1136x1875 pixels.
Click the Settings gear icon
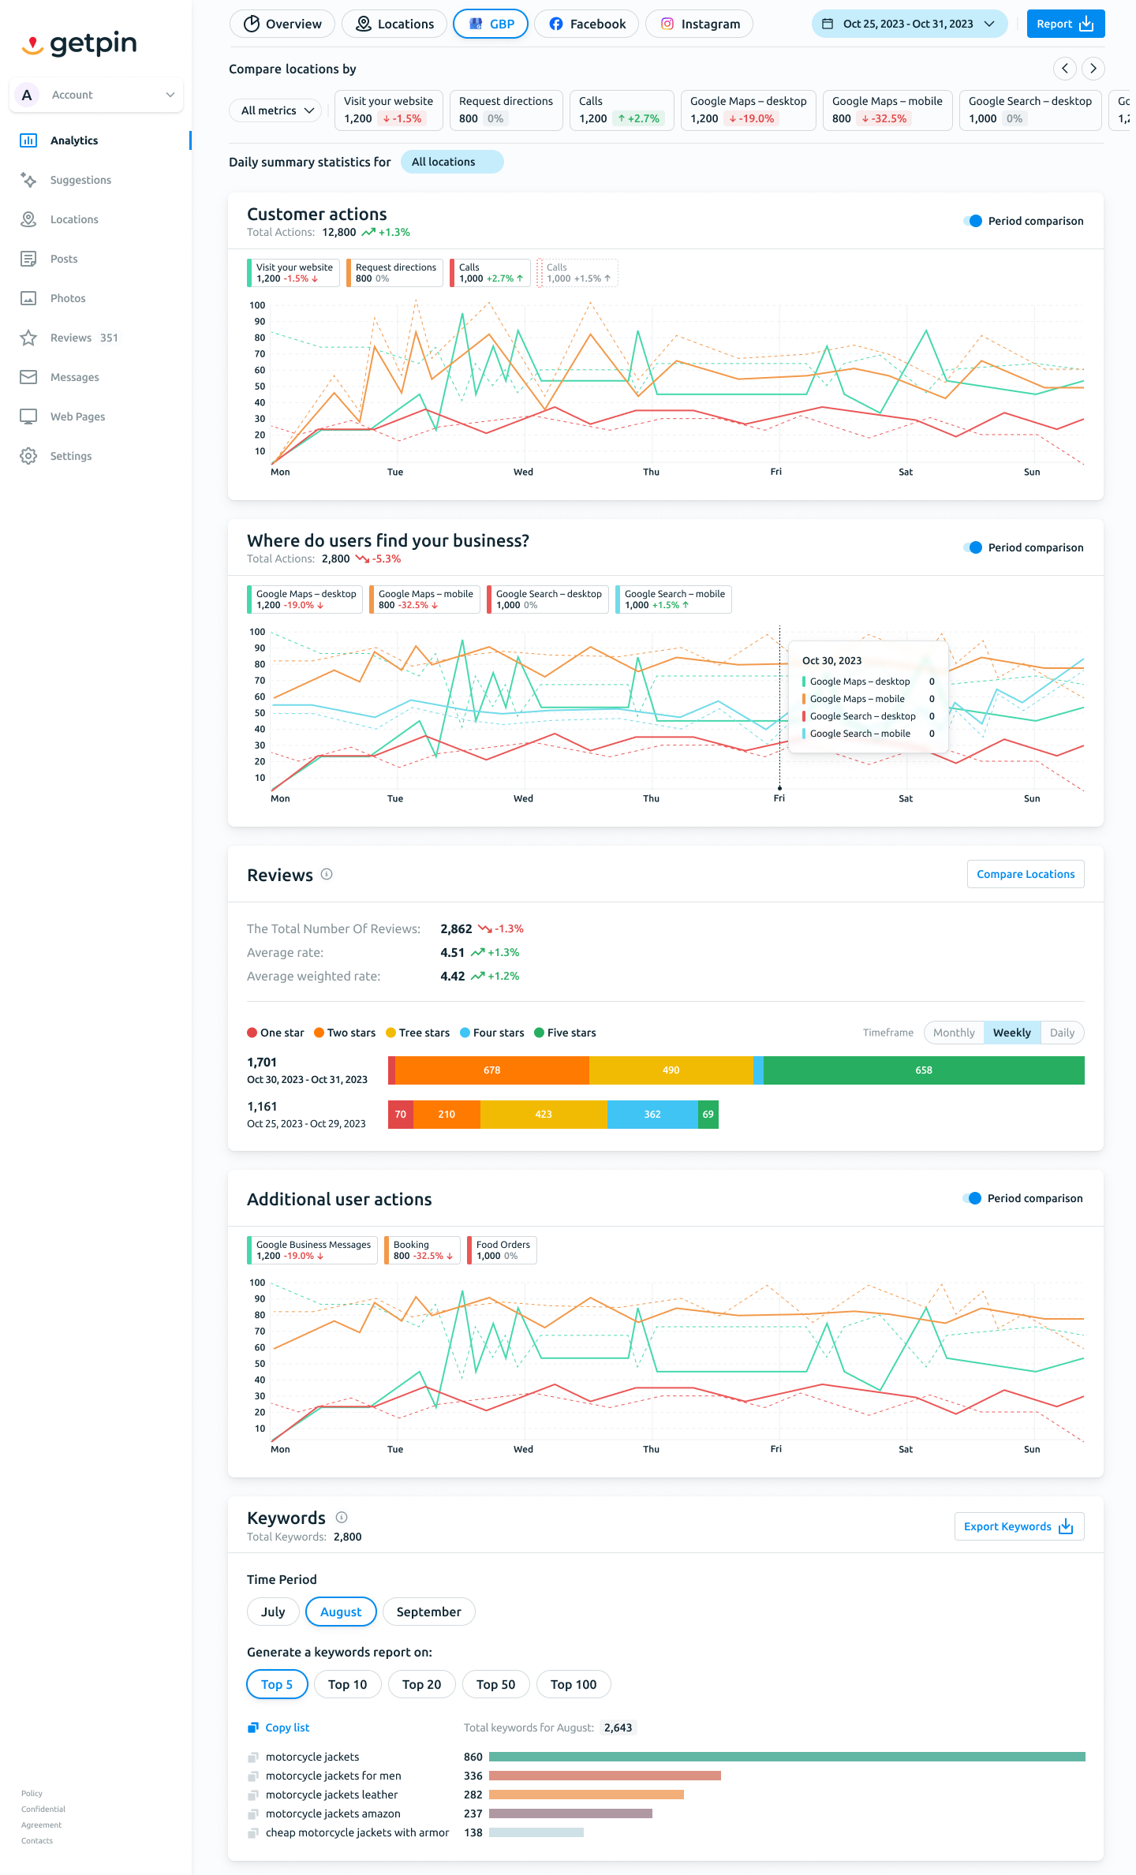pos(28,456)
